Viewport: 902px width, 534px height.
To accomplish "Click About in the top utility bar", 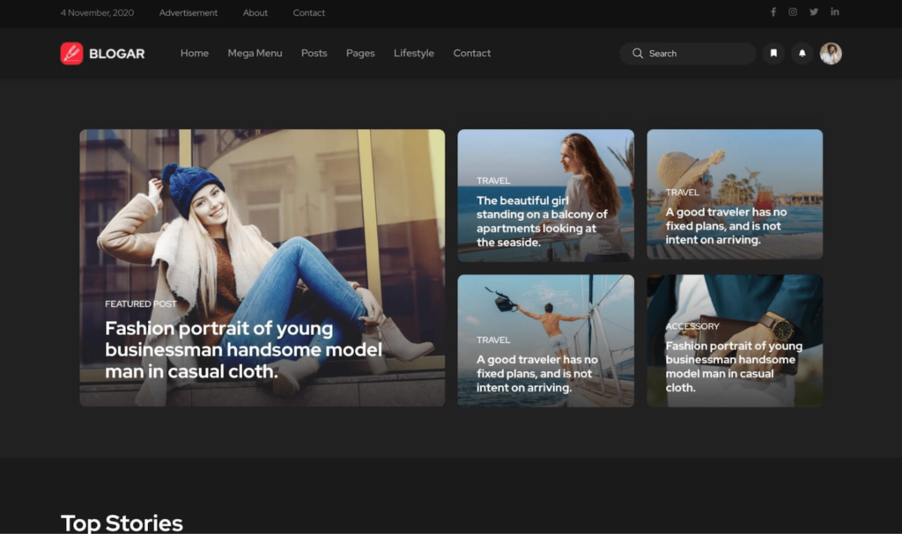I will click(x=255, y=12).
